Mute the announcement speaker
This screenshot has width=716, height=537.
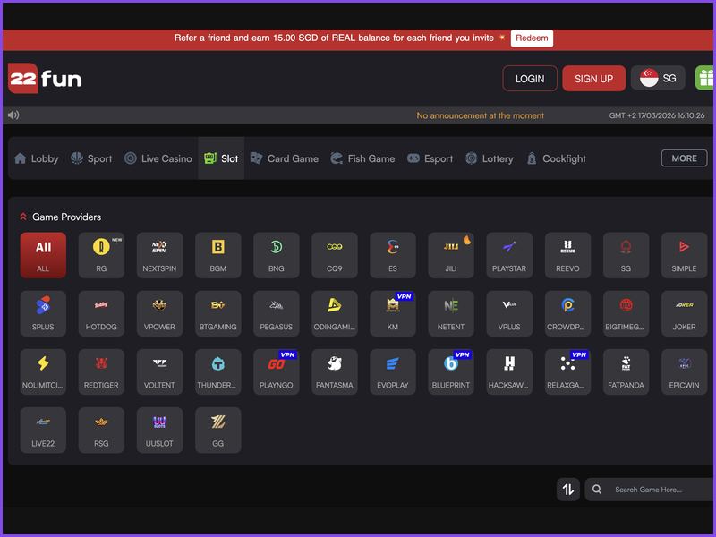coord(13,115)
